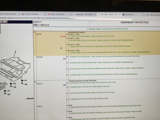This screenshot has height=120, width=160.
Task: Click the ENGINE+GEAR-BOX SOUND PROOFING heading
Action: click(83, 81)
